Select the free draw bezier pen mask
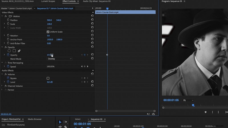The height and width of the screenshot is (128, 228). (x=19, y=51)
